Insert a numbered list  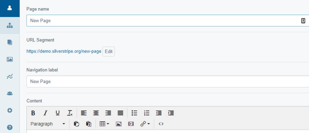147,113
